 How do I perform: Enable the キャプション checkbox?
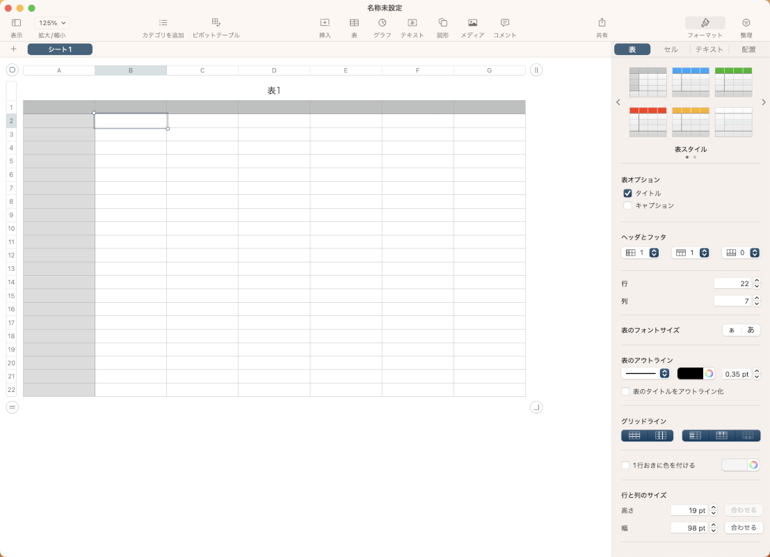pyautogui.click(x=627, y=205)
